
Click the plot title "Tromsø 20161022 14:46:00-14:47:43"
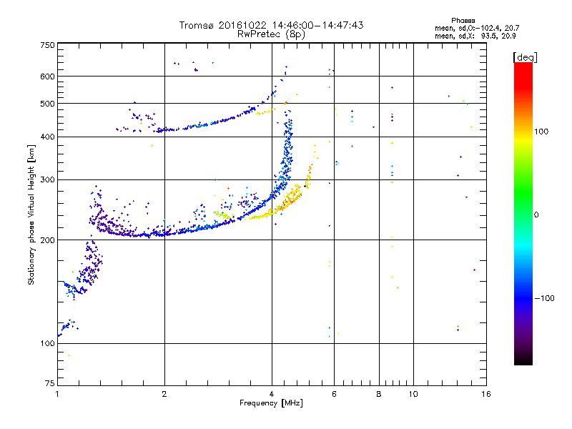click(x=271, y=25)
